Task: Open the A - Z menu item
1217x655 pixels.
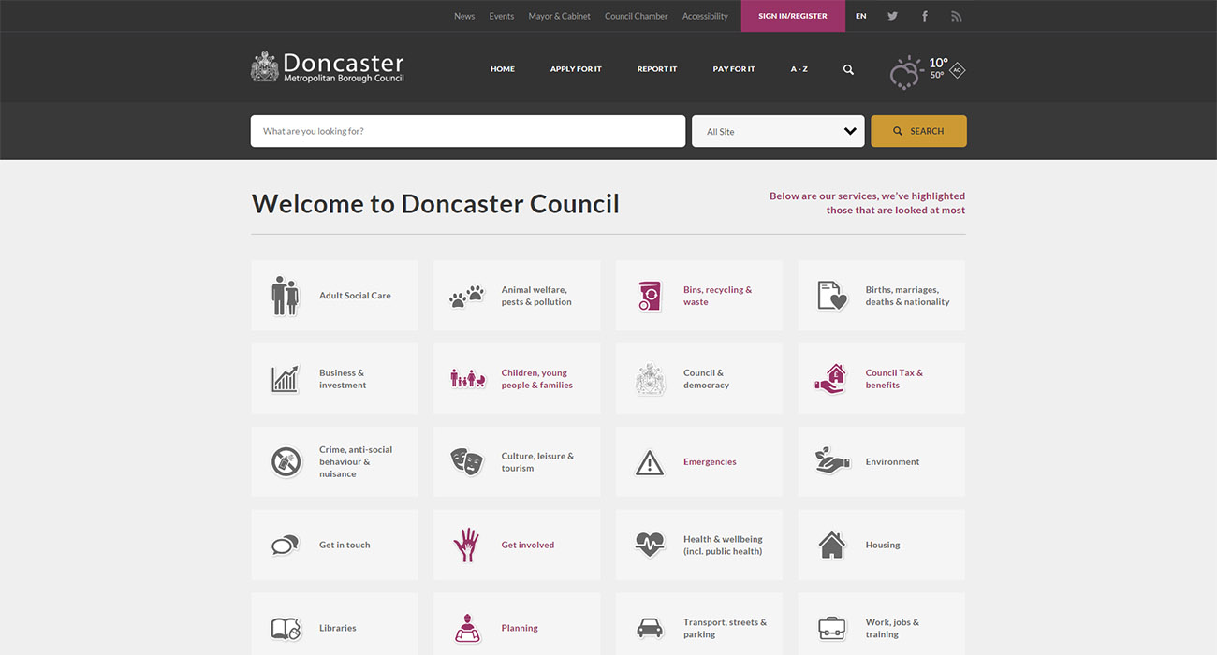Action: [799, 69]
